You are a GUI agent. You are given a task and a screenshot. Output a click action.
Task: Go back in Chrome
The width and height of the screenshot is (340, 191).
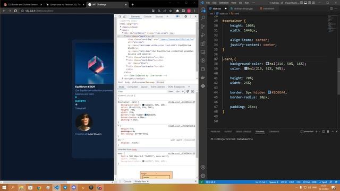click(4, 11)
